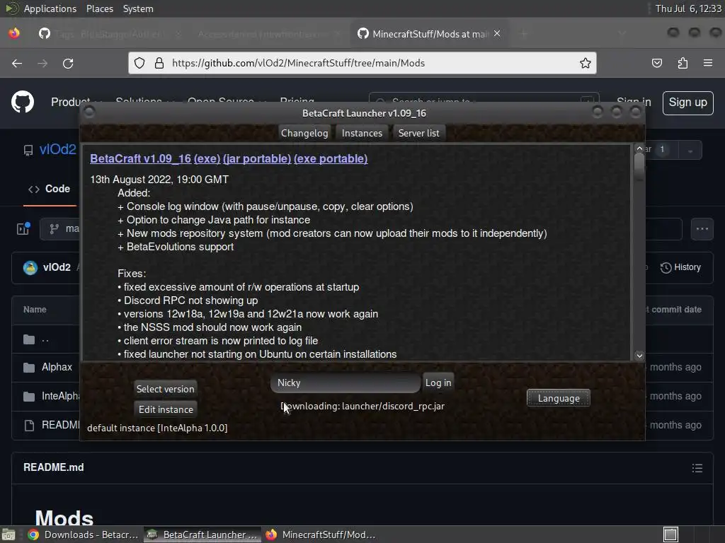Switch to BetaCraft Launcher taskbar entry
Image resolution: width=725 pixels, height=543 pixels.
pyautogui.click(x=202, y=535)
